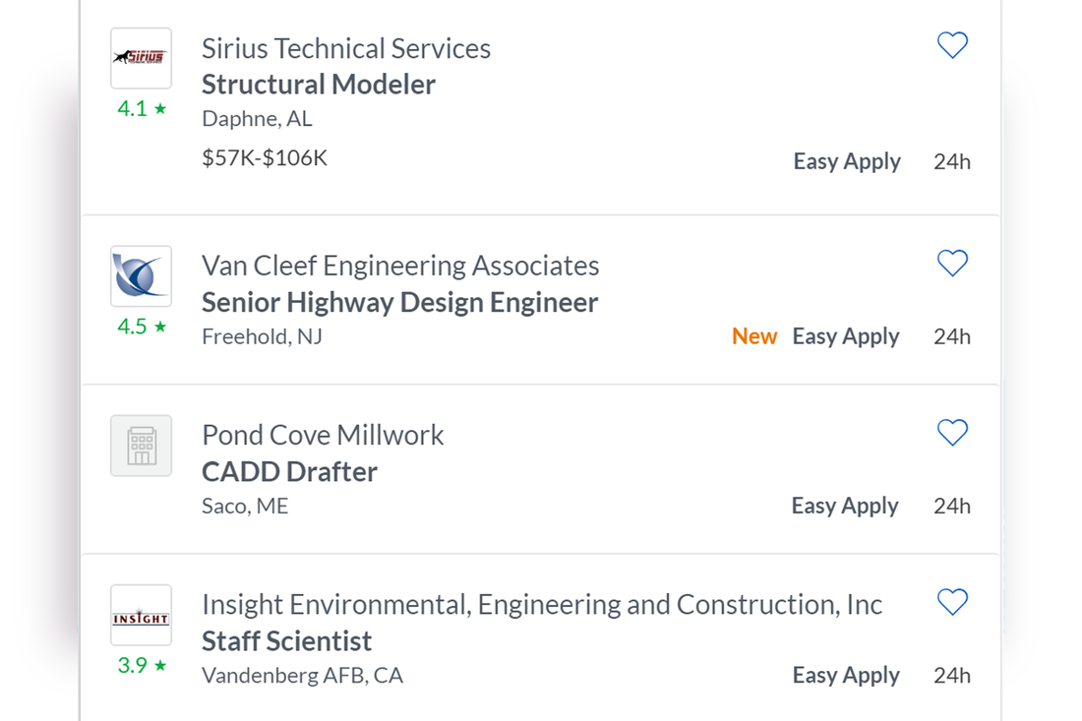Viewport: 1082px width, 721px height.
Task: Open the Staff Scientist job title
Action: [286, 641]
